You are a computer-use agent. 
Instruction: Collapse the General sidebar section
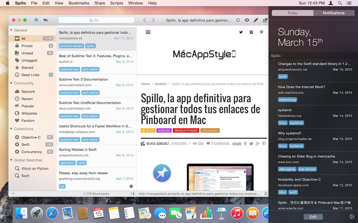(x=11, y=30)
